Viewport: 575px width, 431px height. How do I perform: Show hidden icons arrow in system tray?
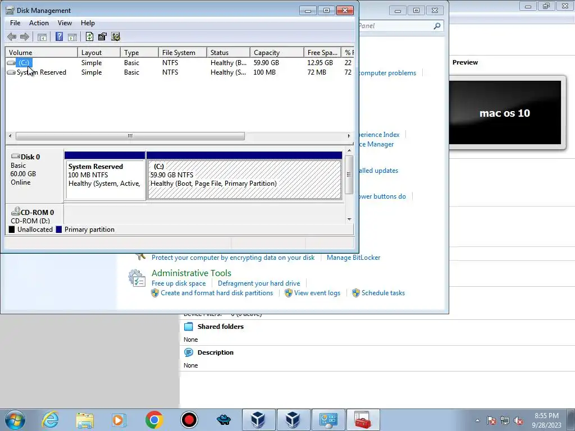(x=477, y=421)
